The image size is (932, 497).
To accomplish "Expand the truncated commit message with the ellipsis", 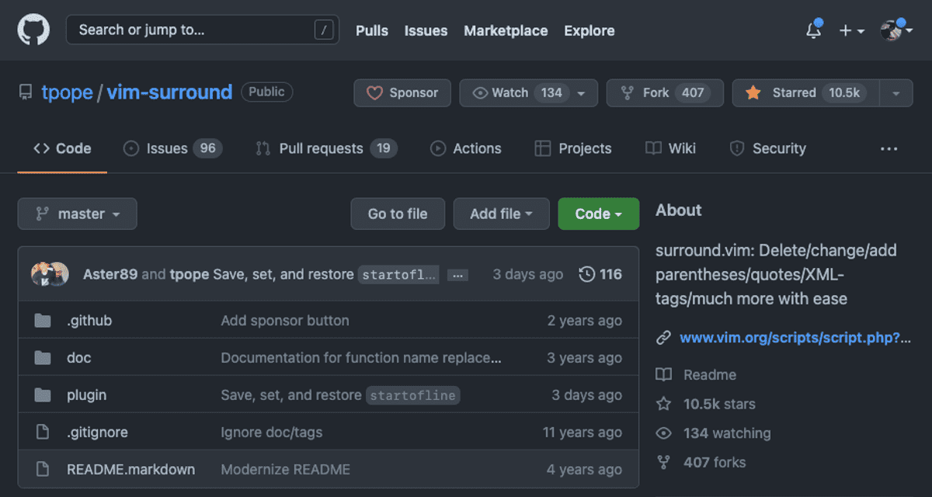I will coord(457,274).
